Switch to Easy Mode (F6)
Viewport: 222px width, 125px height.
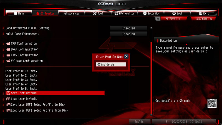click(x=204, y=19)
